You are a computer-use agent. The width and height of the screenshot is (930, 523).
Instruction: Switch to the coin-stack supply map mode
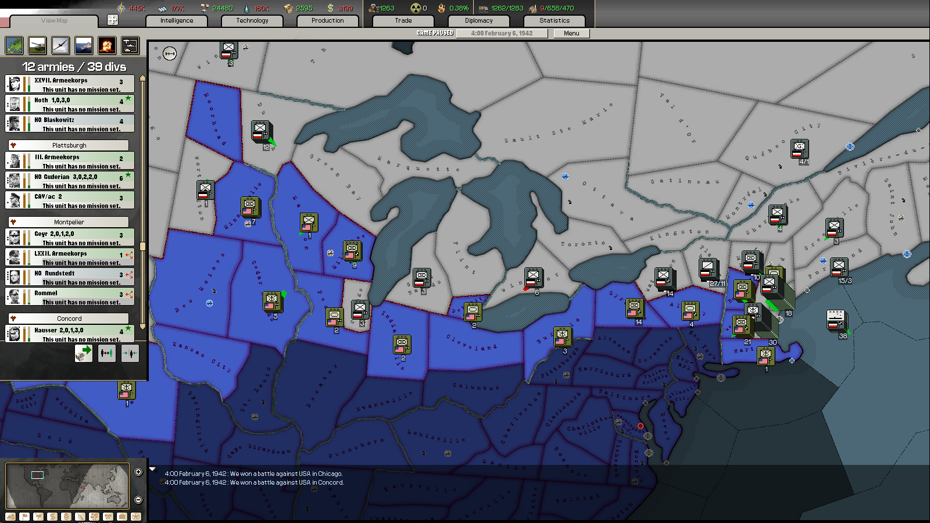click(x=66, y=516)
